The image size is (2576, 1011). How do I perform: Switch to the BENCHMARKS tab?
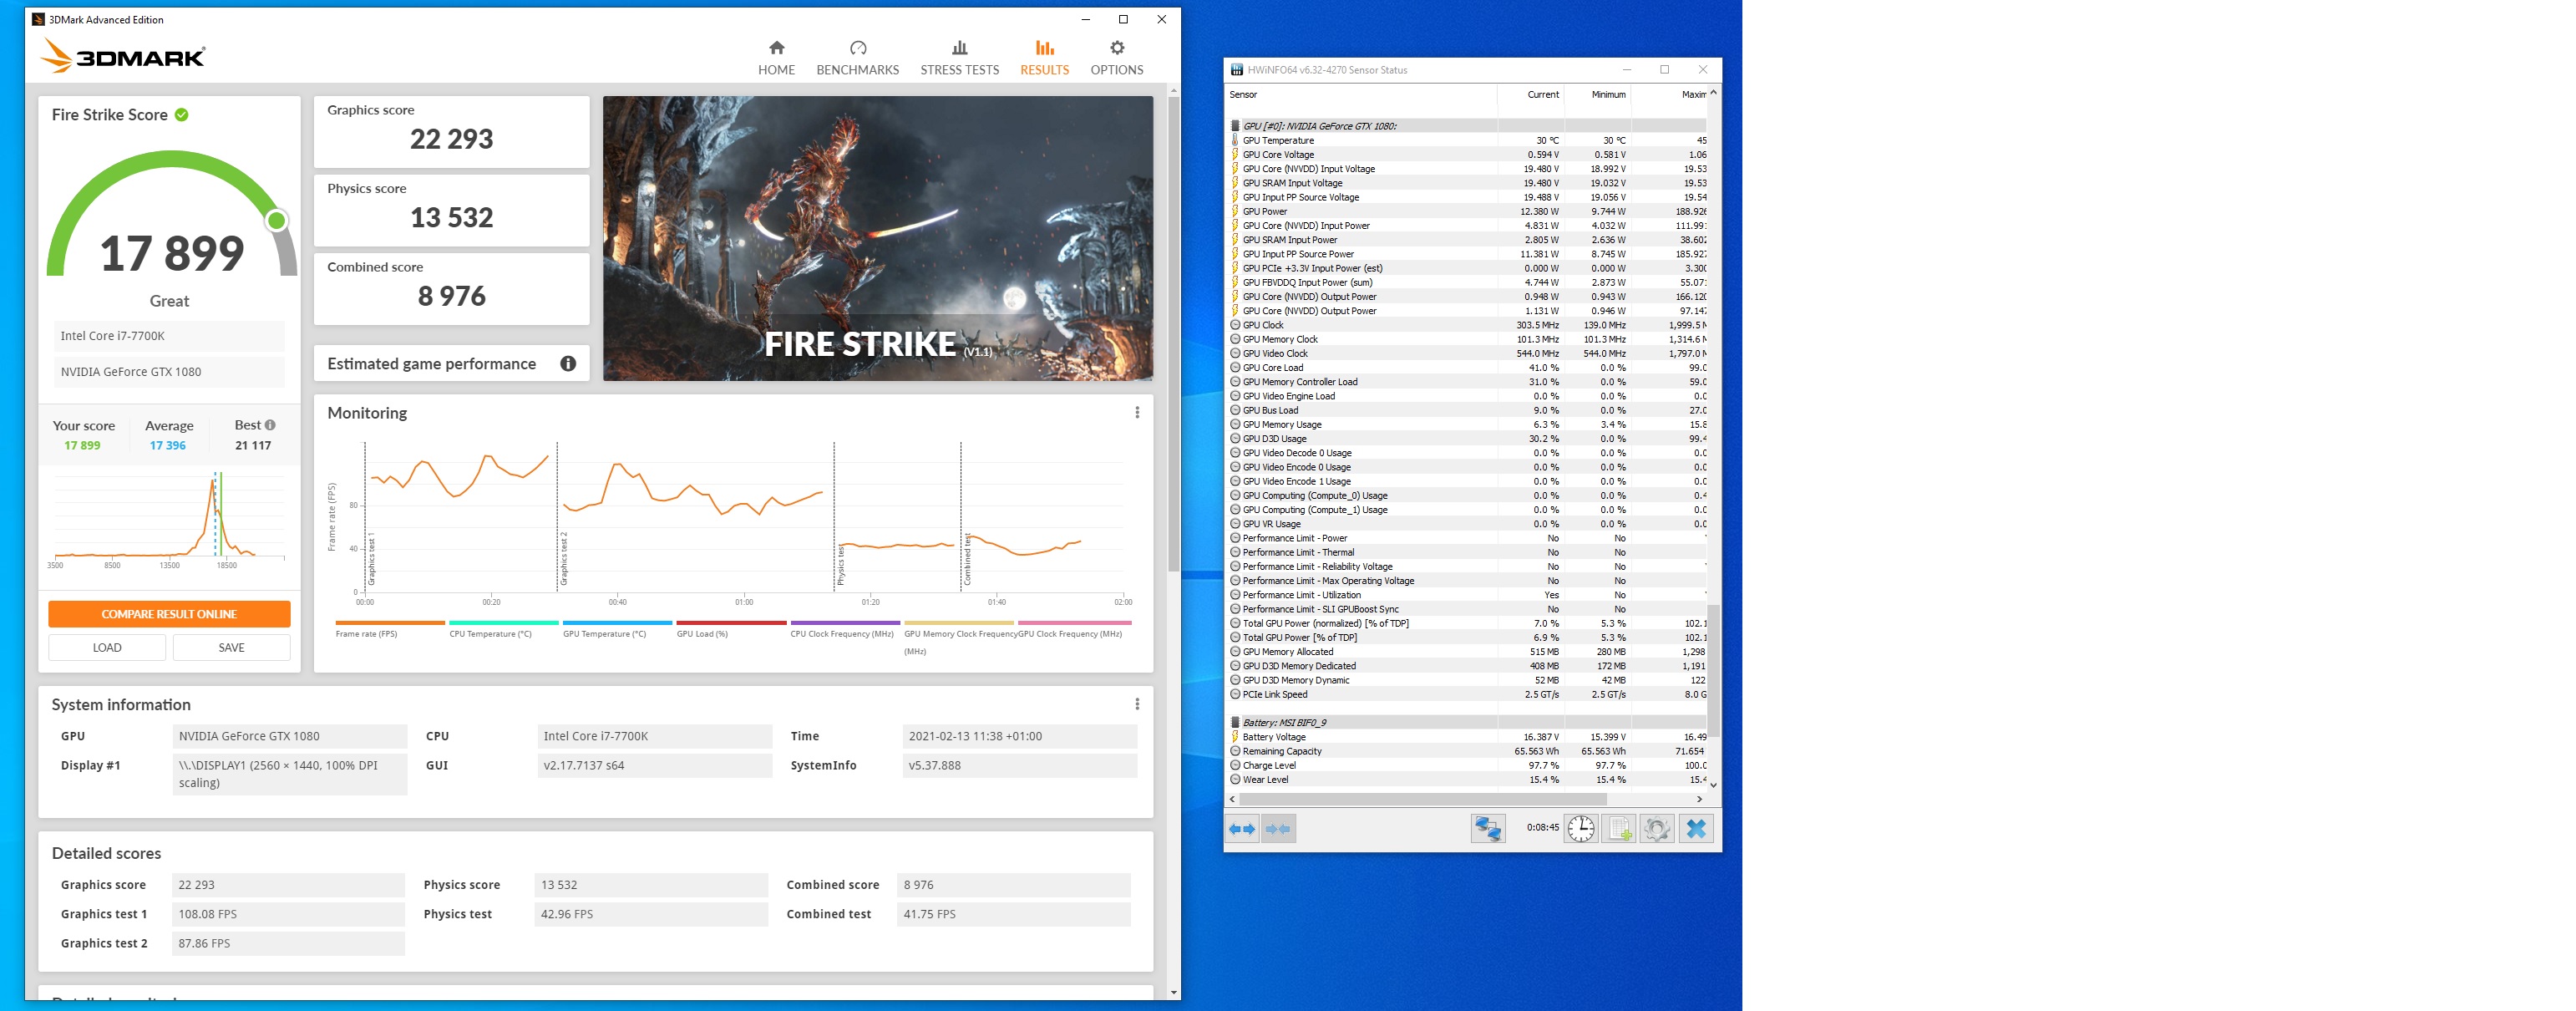857,58
